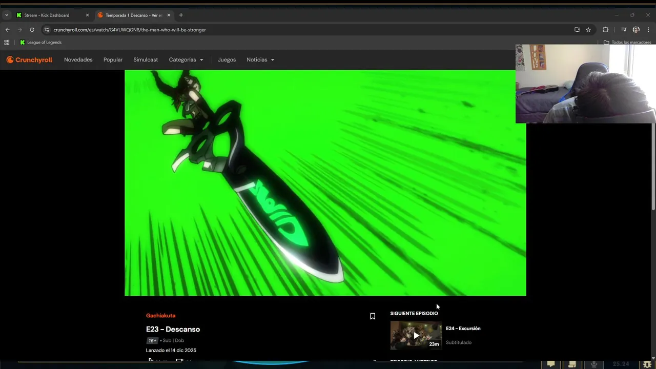
Task: Click the SIGUIENTE EPISODIO heading
Action: (414, 313)
